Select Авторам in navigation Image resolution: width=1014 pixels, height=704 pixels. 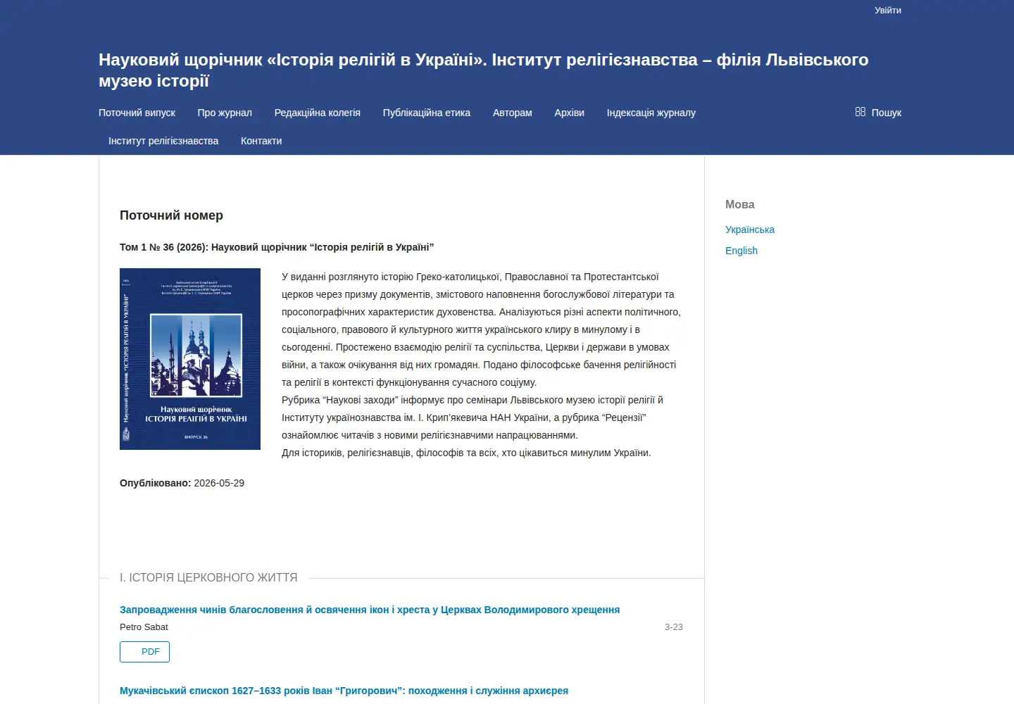click(513, 113)
